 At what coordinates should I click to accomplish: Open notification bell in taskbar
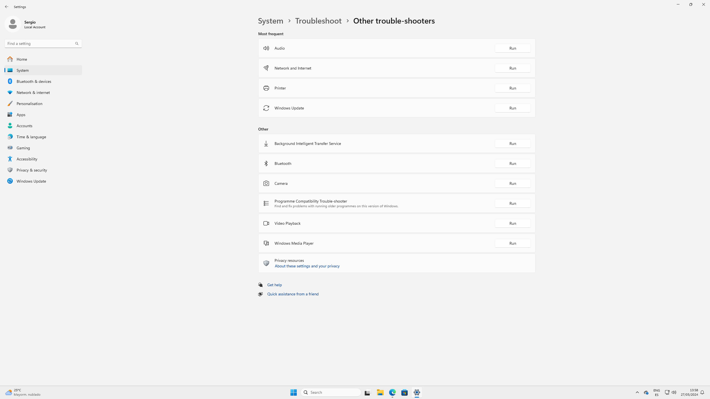[x=702, y=392]
